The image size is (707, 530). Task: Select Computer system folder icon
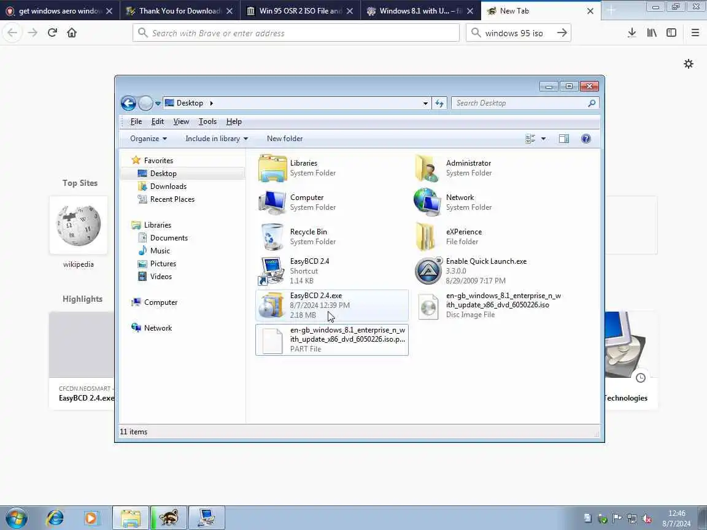click(x=272, y=202)
